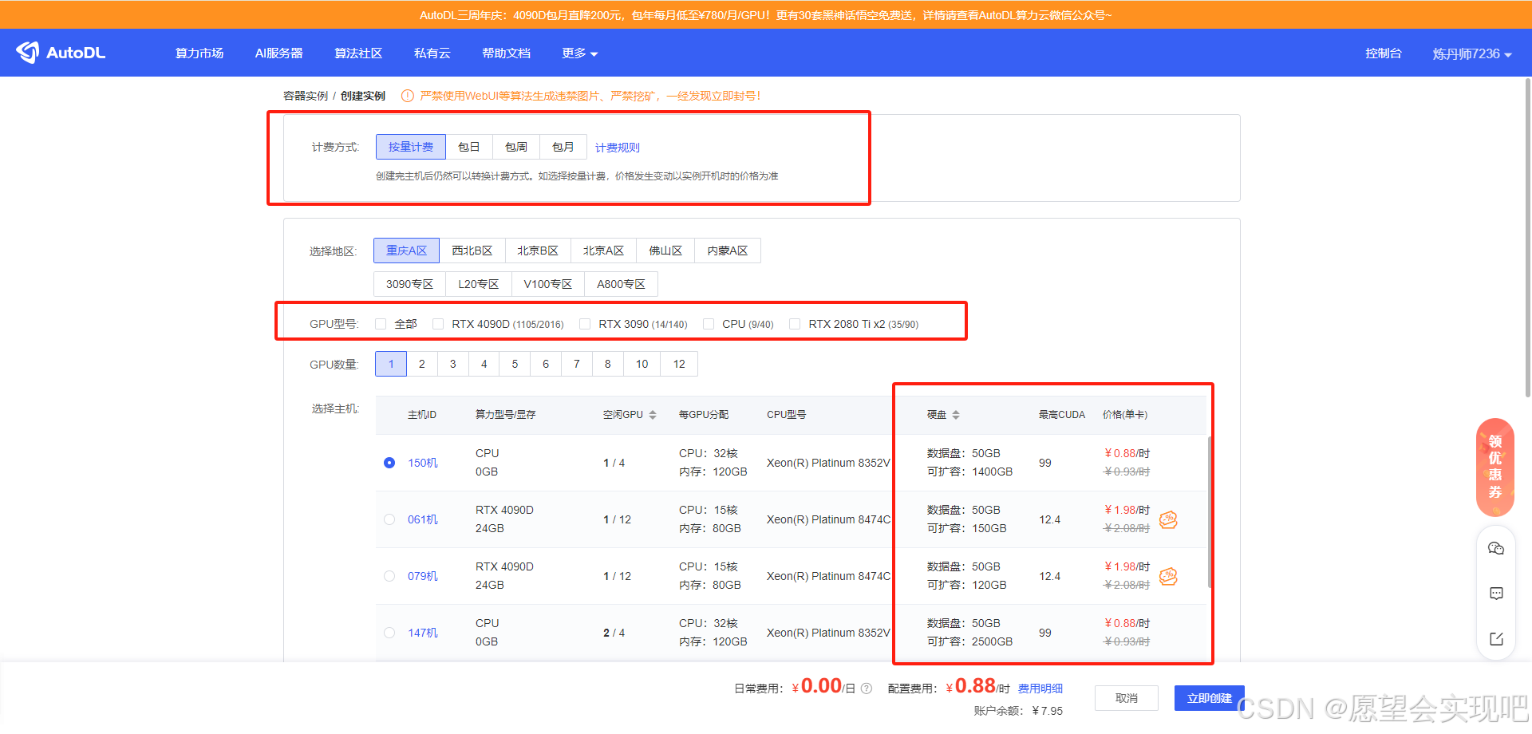Select region 北京A区
Screen dimensions: 1532x734
(603, 251)
